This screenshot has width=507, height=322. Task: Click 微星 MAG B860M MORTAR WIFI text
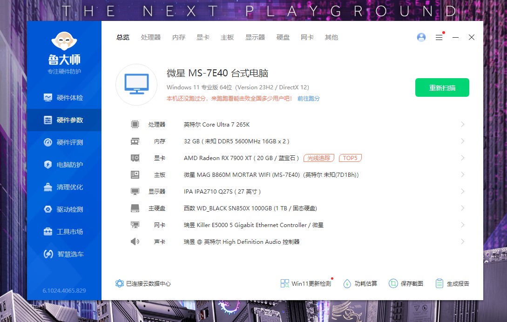click(271, 174)
